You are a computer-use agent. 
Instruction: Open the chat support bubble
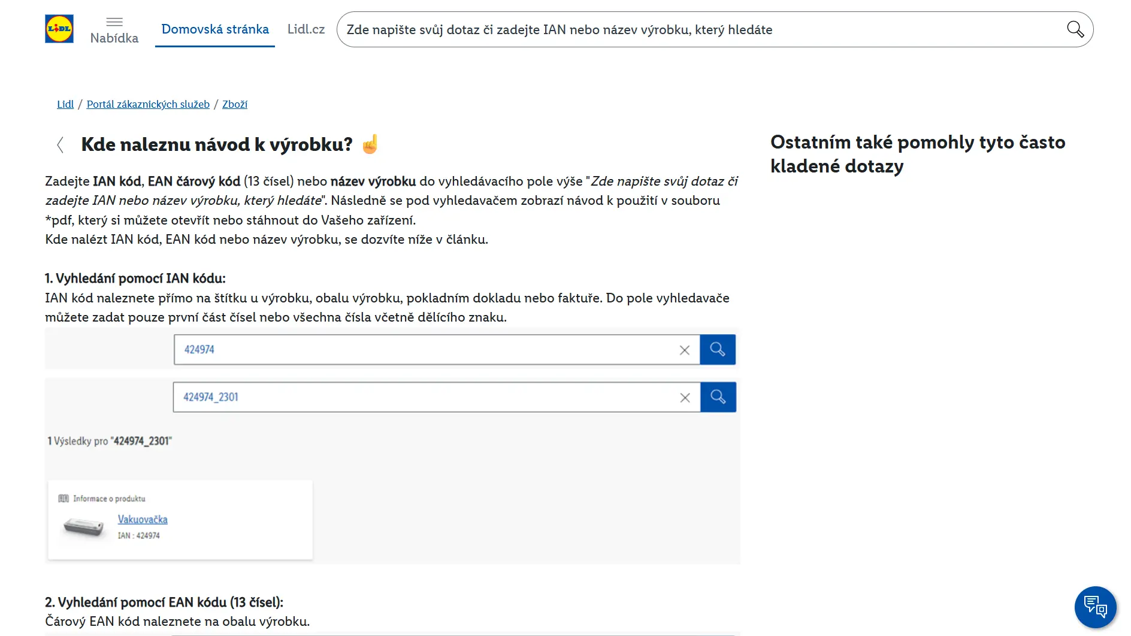point(1095,607)
